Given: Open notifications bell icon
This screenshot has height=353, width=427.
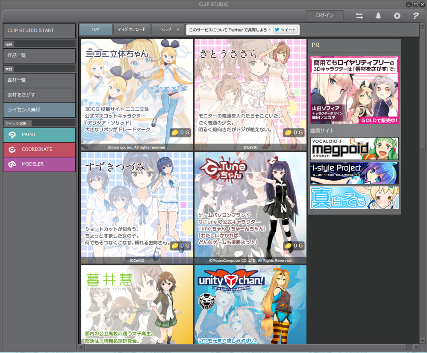Looking at the screenshot, I should pyautogui.click(x=378, y=16).
